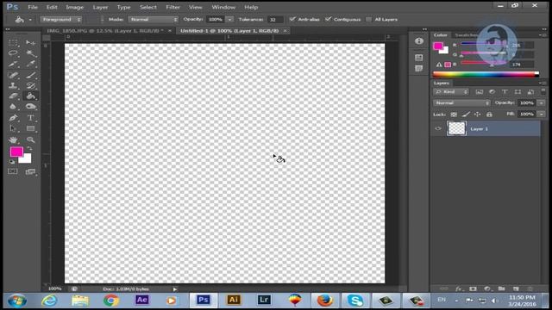Screen dimensions: 552x310
Task: Select the Dodge tool
Action: [x=31, y=107]
